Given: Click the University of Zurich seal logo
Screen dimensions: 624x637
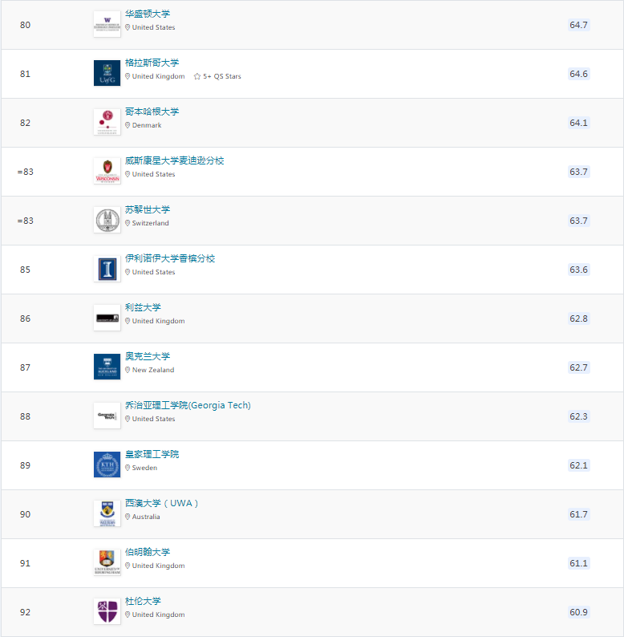Looking at the screenshot, I should tap(107, 220).
